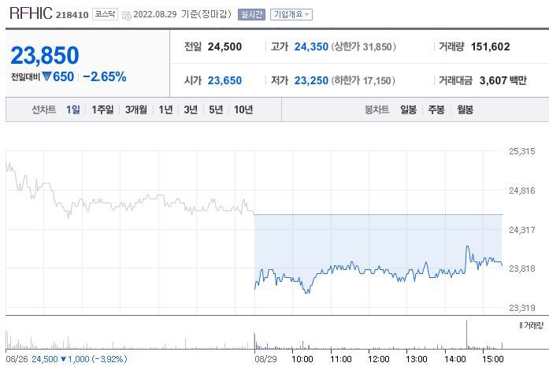Click the 실시간 real-time button
This screenshot has height=374, width=549.
tap(251, 14)
